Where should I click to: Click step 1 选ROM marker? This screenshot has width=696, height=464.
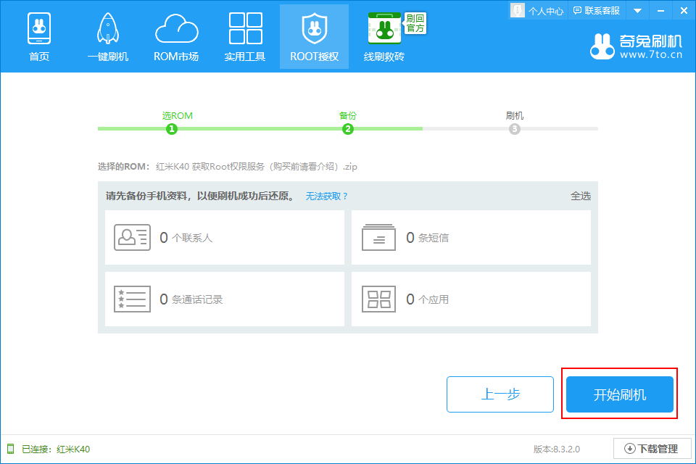tap(172, 129)
